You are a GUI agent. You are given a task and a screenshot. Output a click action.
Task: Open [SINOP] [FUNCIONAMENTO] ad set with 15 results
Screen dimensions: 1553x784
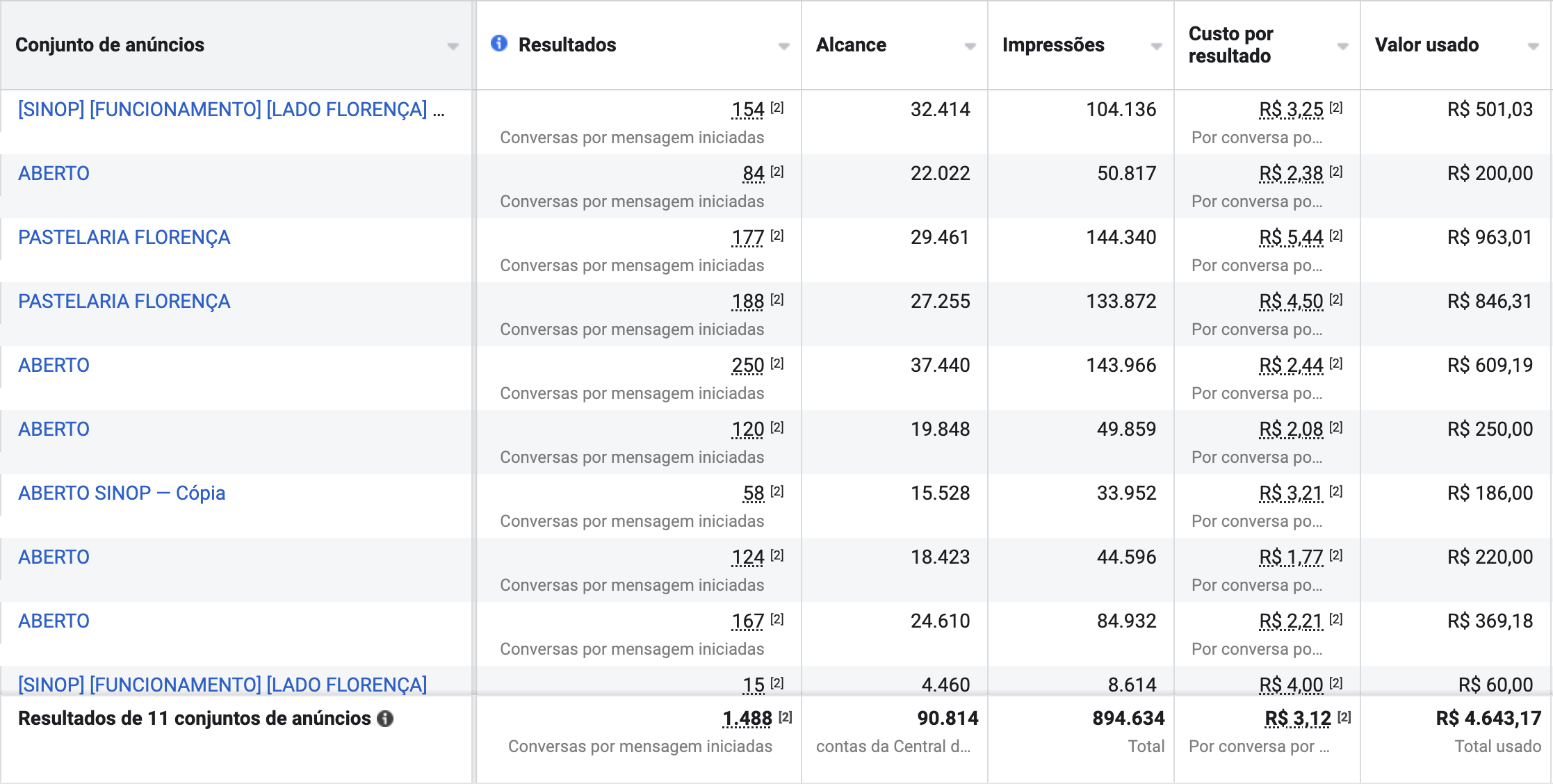pos(222,685)
